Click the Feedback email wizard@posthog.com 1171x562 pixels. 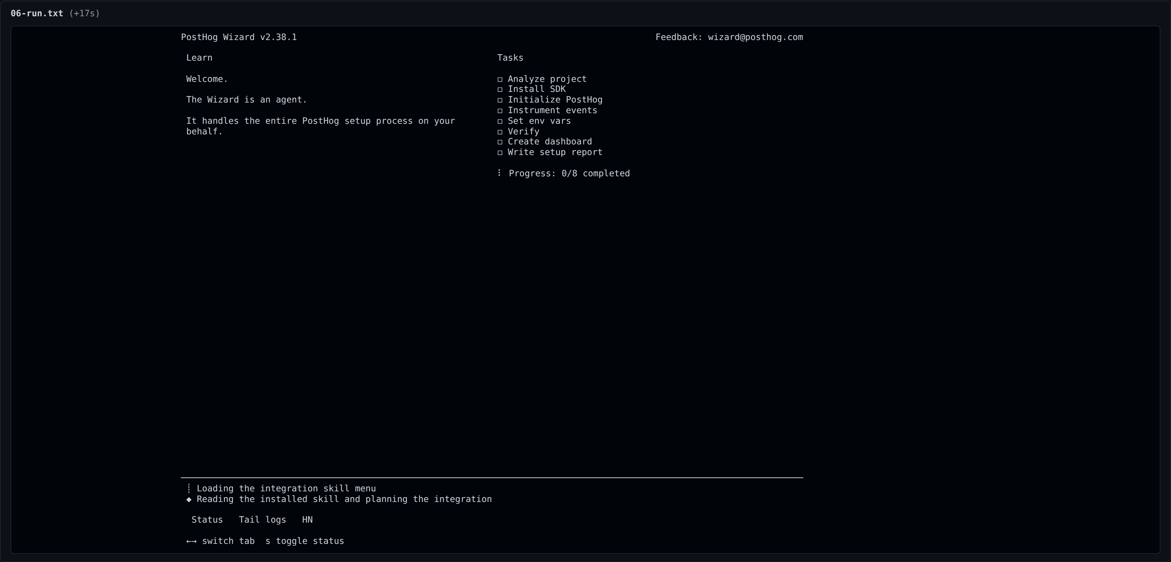[755, 37]
